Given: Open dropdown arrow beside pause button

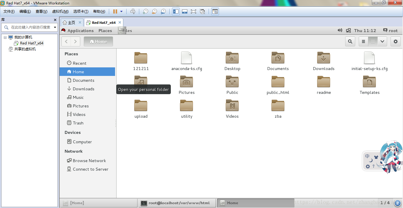Looking at the screenshot, I should point(121,11).
